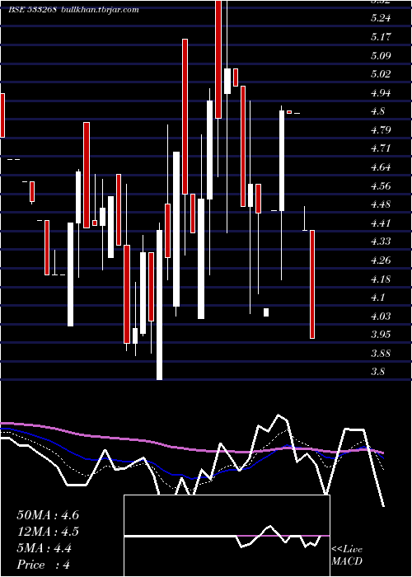Click the 4.33 price axis label

381,242
